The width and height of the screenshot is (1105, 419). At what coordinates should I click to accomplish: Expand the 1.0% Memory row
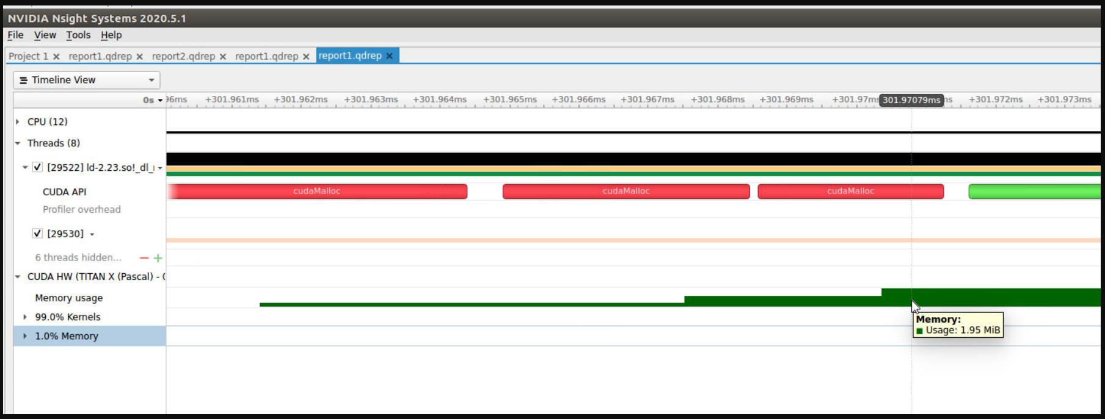(x=25, y=336)
